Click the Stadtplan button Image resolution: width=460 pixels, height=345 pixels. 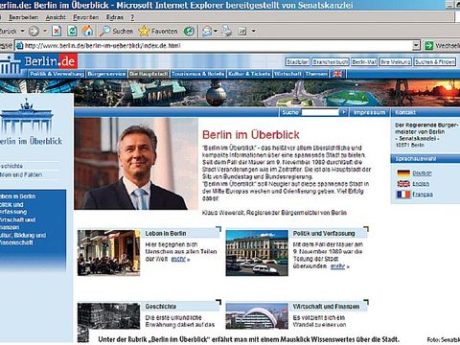pos(297,61)
